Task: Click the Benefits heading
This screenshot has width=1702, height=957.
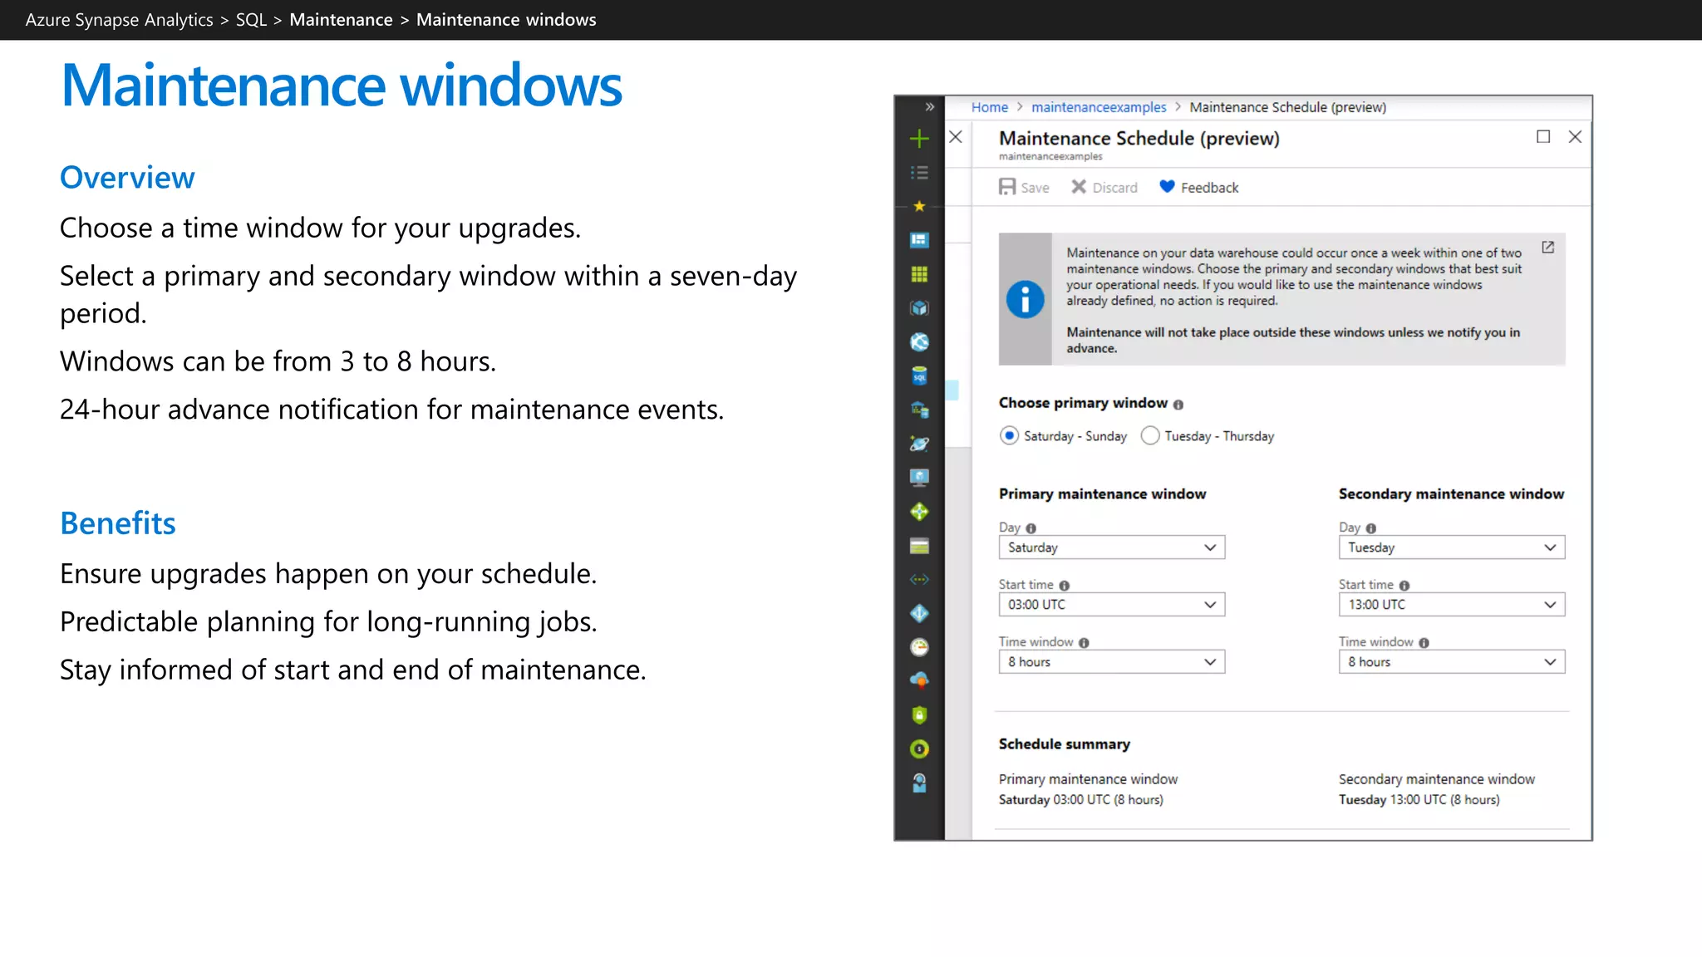Action: coord(118,523)
